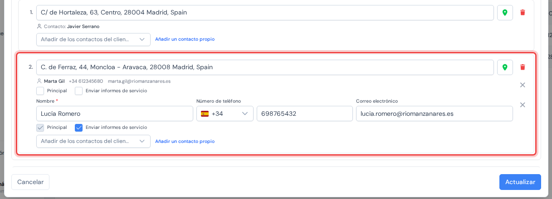Remove Lucía Romero contact row with X
The image size is (552, 199).
pos(523,105)
